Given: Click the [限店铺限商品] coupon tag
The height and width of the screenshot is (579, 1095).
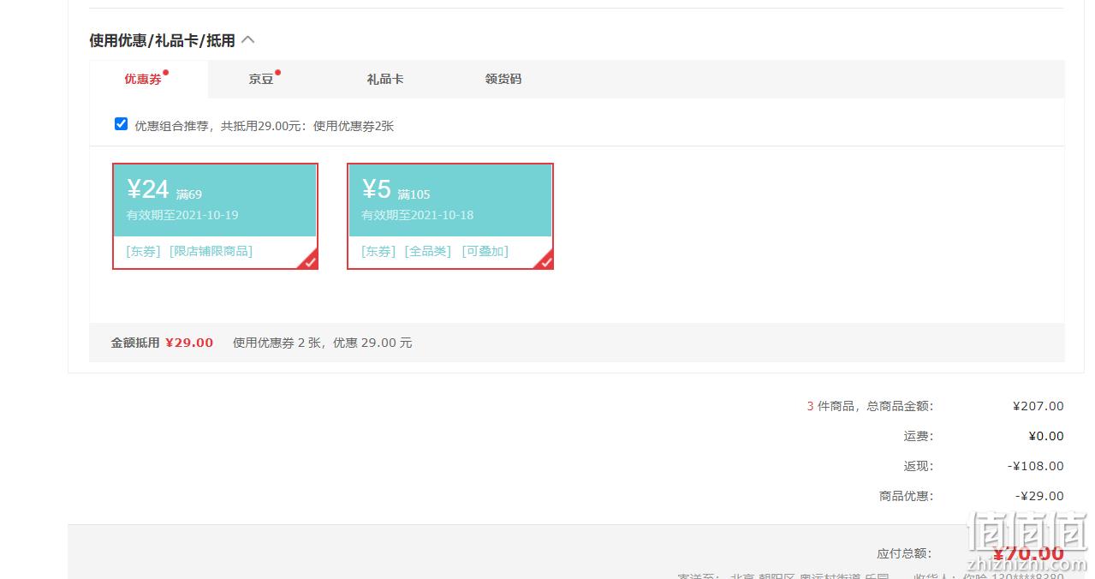Looking at the screenshot, I should tap(211, 251).
